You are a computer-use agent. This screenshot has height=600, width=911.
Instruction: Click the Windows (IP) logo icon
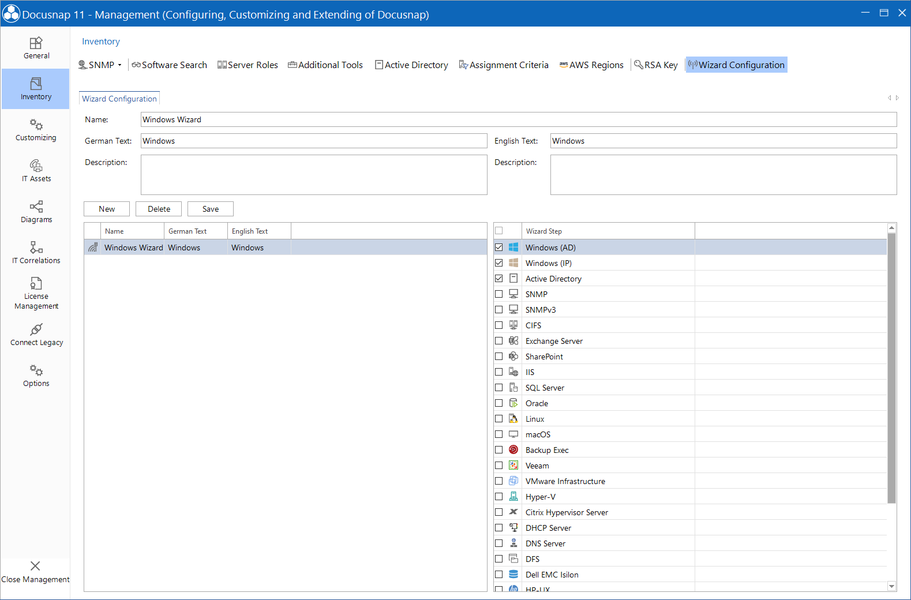pyautogui.click(x=513, y=263)
